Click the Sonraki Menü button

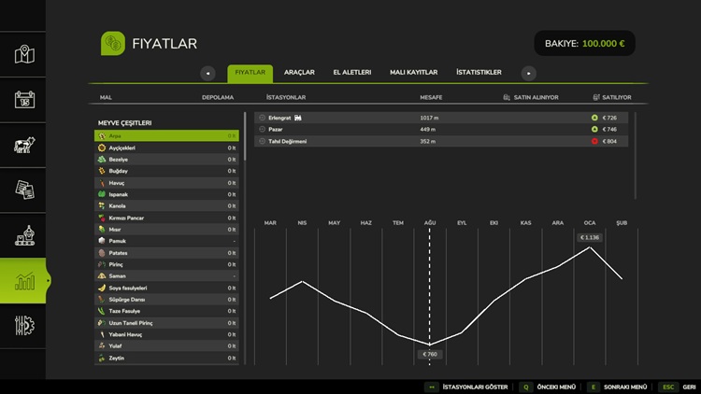click(x=617, y=387)
